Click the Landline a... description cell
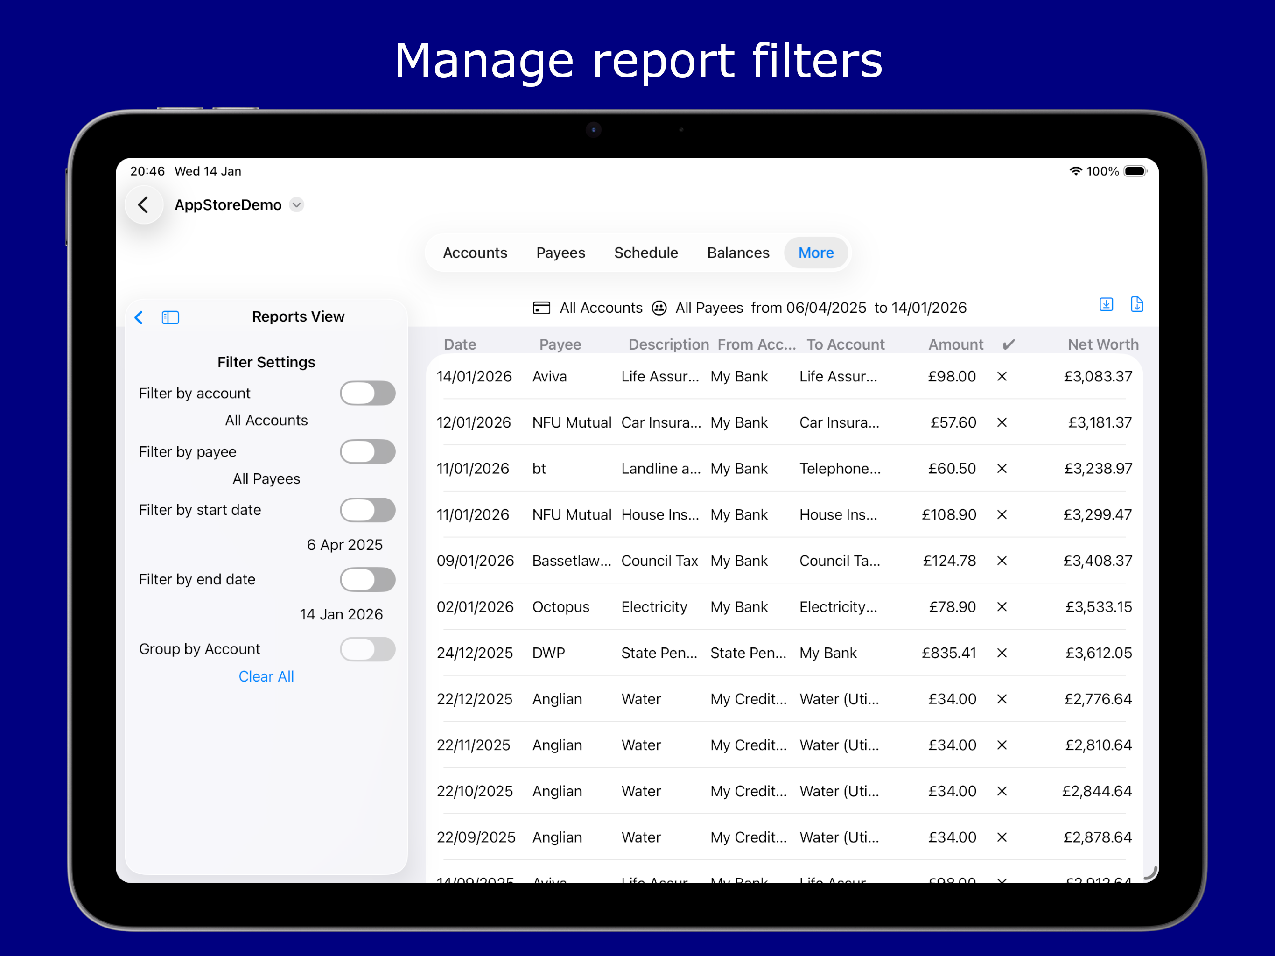 coord(661,469)
